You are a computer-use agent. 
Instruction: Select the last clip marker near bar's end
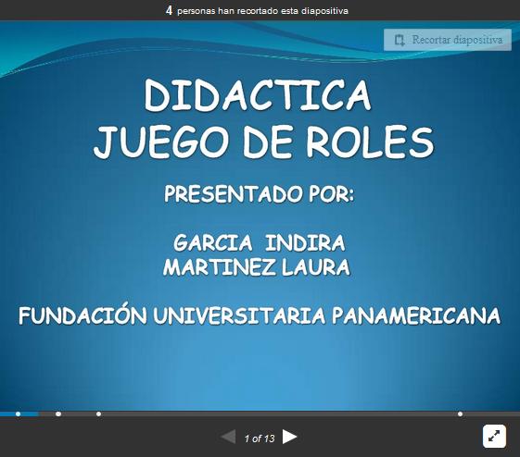click(x=460, y=414)
